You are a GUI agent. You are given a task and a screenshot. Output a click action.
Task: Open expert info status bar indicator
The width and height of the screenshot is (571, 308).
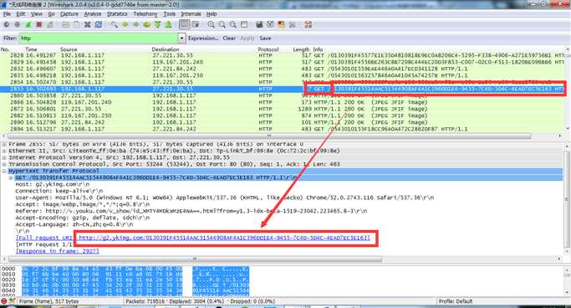[x=4, y=301]
